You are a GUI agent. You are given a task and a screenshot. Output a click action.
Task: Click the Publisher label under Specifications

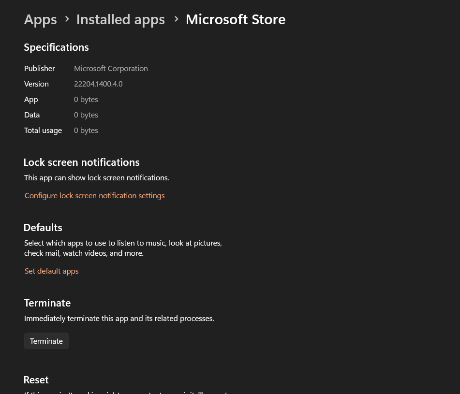tap(40, 68)
